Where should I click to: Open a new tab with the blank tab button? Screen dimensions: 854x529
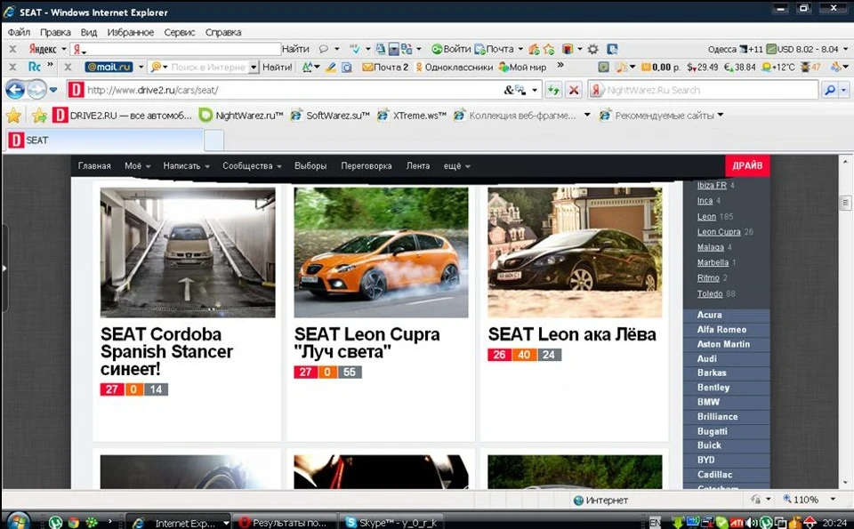click(214, 140)
